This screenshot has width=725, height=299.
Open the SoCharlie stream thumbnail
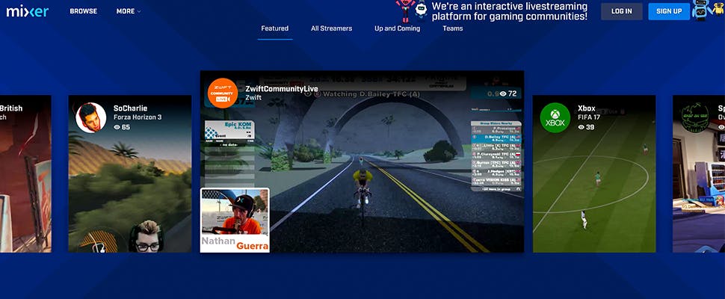tap(130, 173)
